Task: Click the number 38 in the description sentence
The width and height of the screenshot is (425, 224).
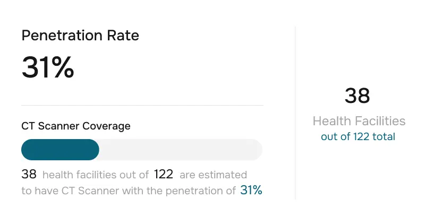Action: [x=29, y=174]
